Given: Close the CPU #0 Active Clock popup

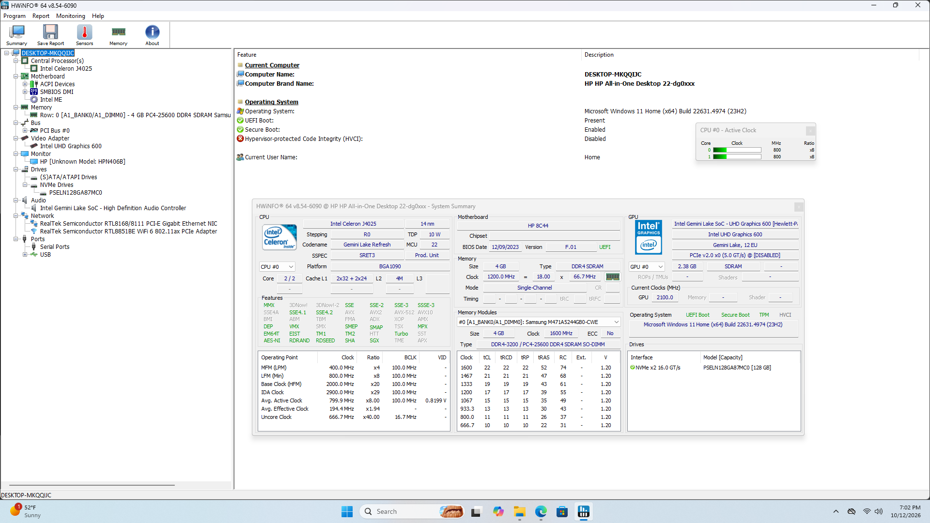Looking at the screenshot, I should 810,131.
